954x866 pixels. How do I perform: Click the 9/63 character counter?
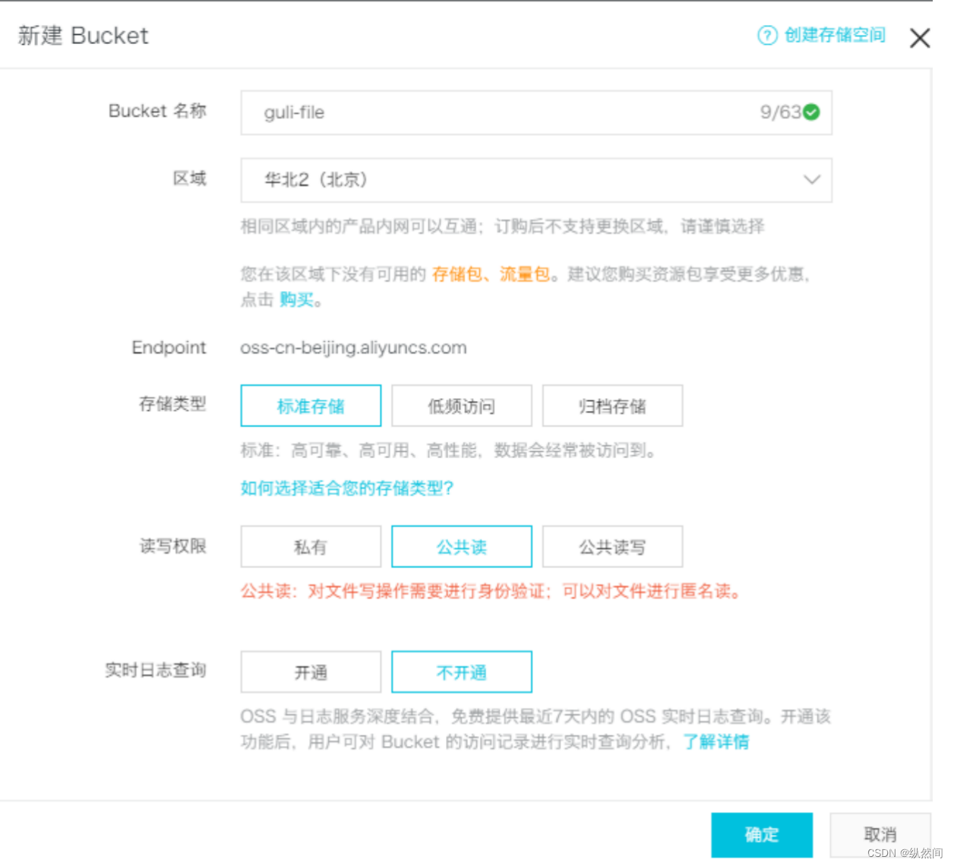781,112
